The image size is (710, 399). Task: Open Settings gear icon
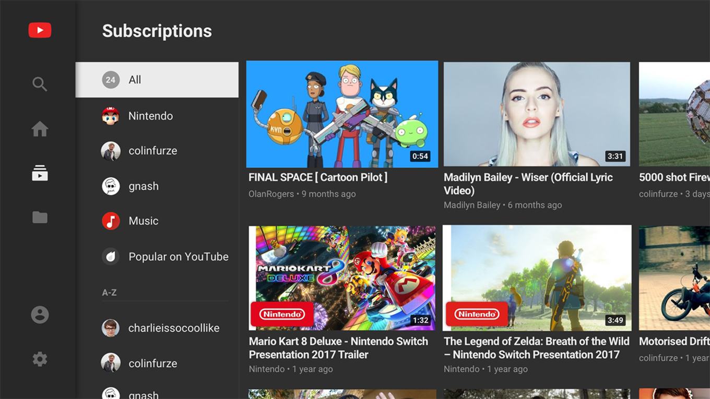coord(40,359)
